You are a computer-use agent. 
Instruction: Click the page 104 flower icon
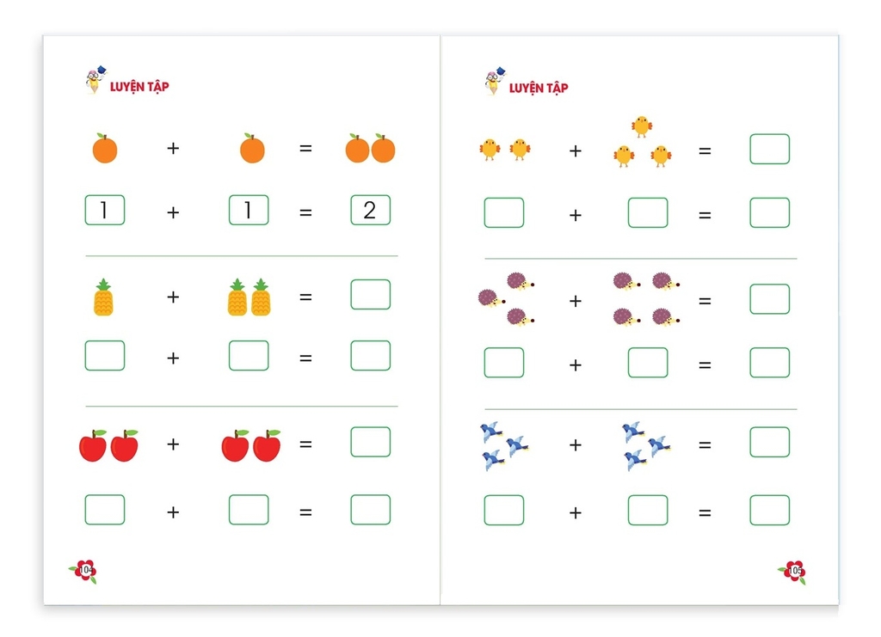(x=83, y=572)
